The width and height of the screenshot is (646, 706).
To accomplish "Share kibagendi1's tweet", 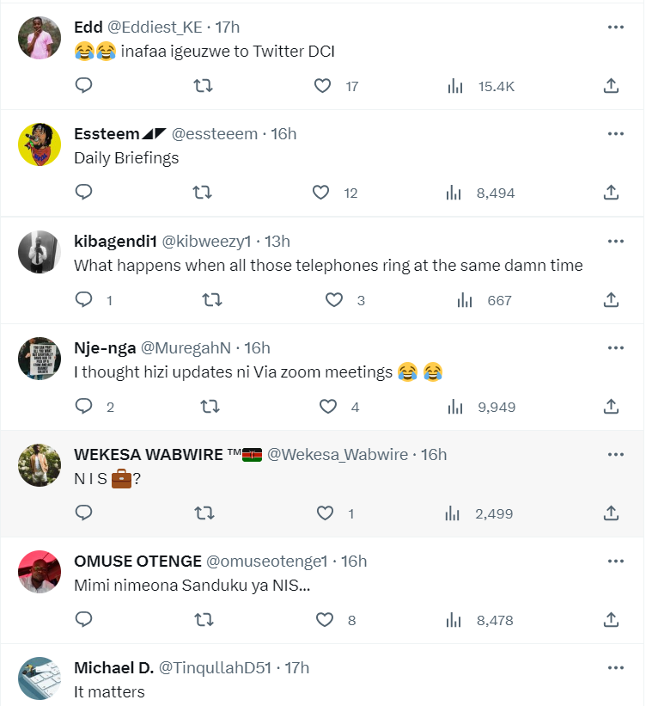I will pyautogui.click(x=611, y=300).
